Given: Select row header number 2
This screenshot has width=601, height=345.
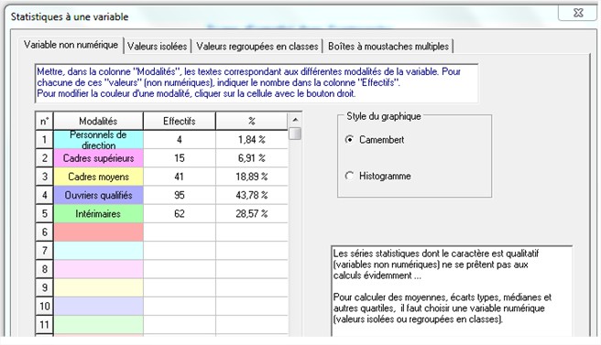Looking at the screenshot, I should tap(45, 158).
